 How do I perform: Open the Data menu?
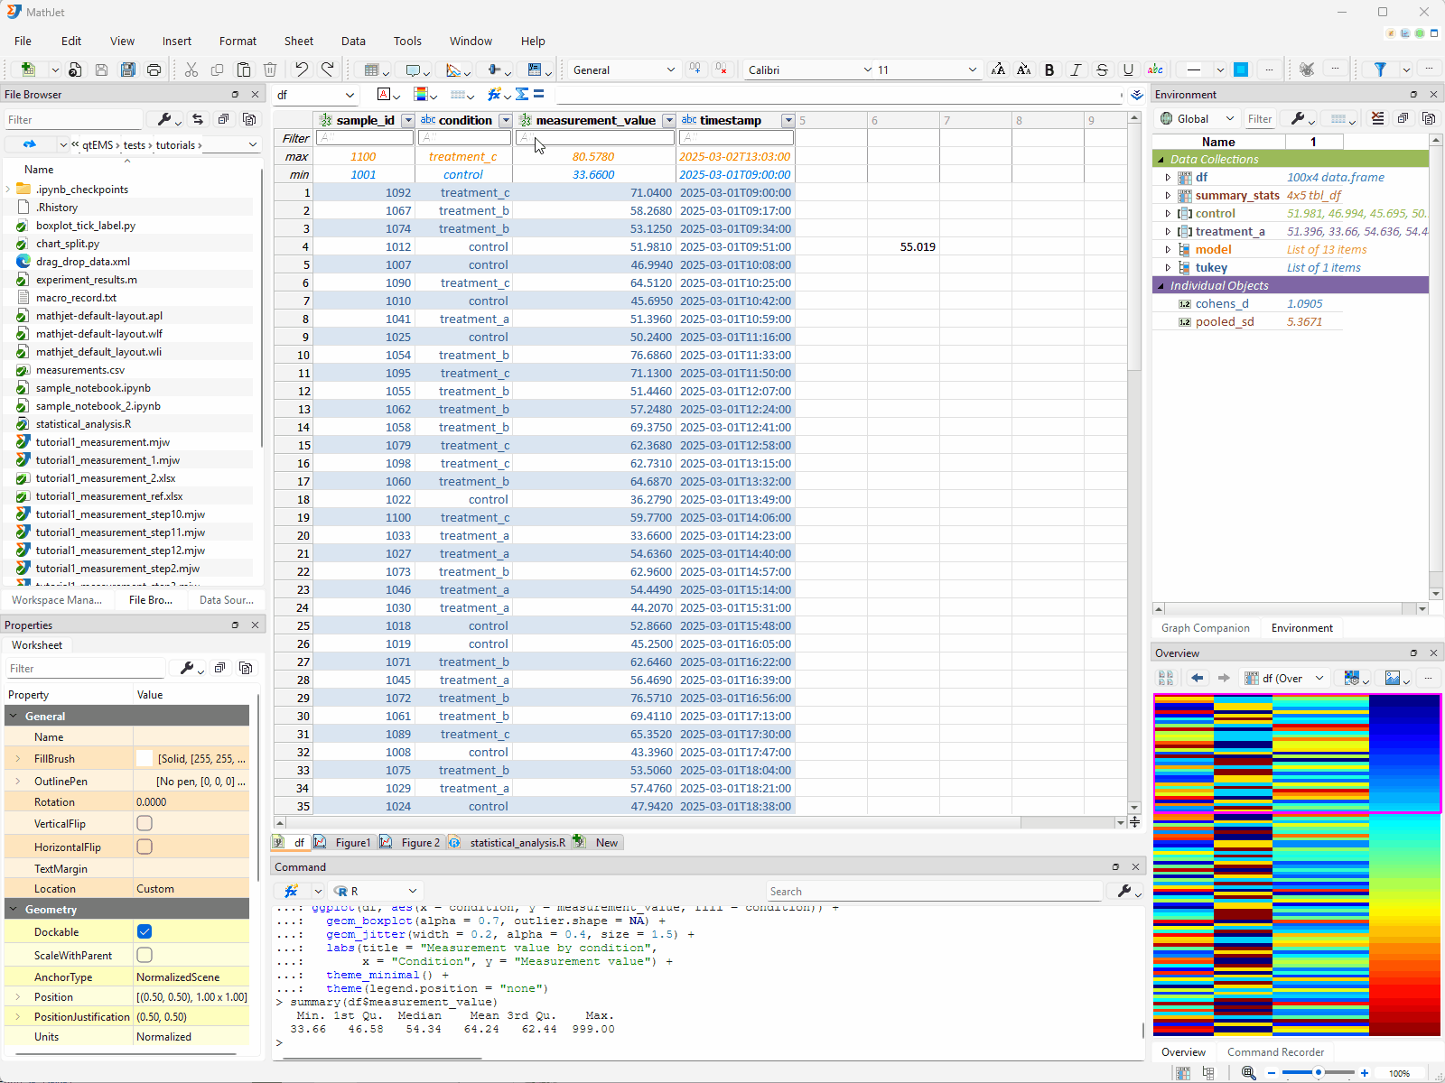(x=353, y=41)
